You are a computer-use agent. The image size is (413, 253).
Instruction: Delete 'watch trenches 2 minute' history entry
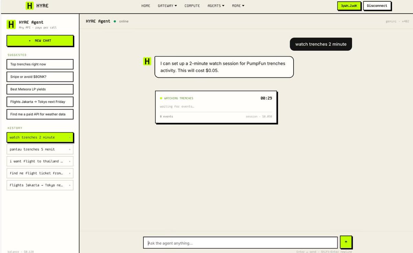click(x=70, y=137)
